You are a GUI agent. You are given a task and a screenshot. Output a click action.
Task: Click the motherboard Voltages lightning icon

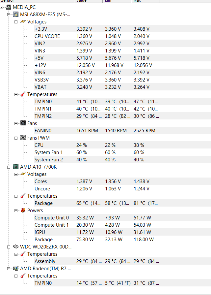[23, 22]
